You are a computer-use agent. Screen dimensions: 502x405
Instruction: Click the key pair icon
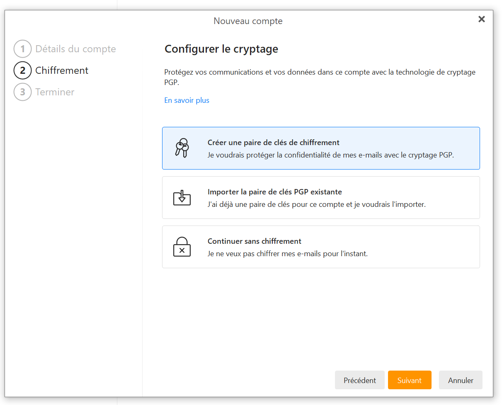point(182,148)
